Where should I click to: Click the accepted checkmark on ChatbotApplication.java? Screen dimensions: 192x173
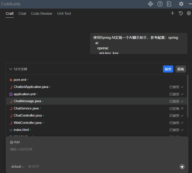point(182,87)
